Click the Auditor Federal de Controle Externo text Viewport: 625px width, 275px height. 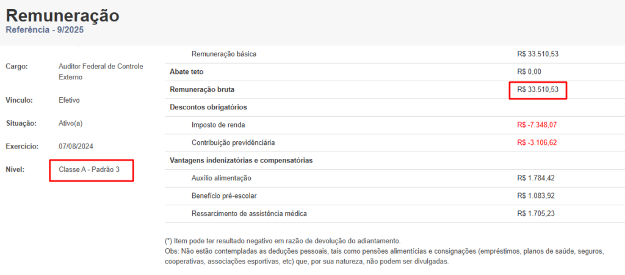[101, 71]
